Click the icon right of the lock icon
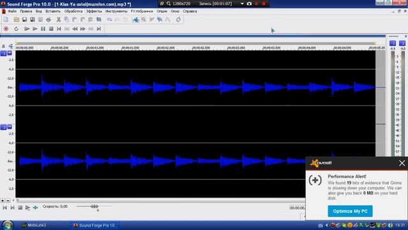Image resolution: width=408 pixels, height=230 pixels. tap(11, 47)
